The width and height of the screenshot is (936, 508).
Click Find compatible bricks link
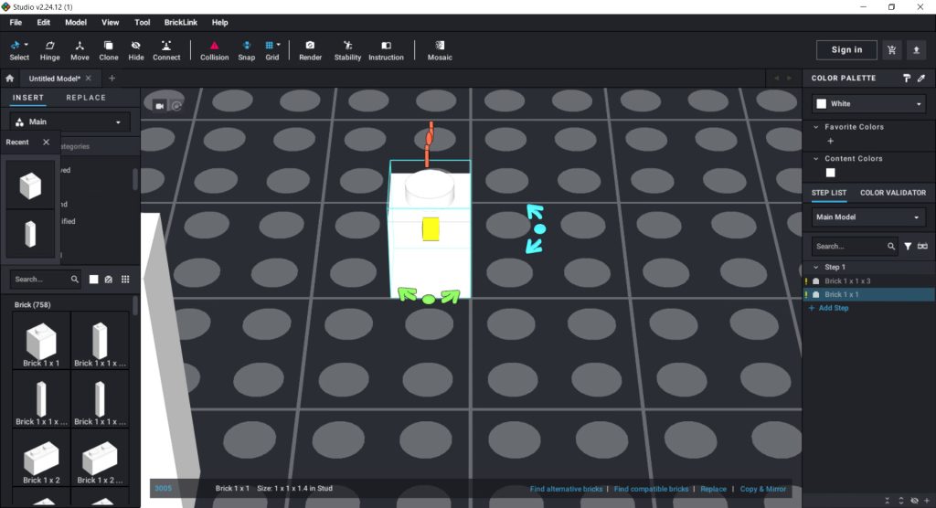coord(651,489)
